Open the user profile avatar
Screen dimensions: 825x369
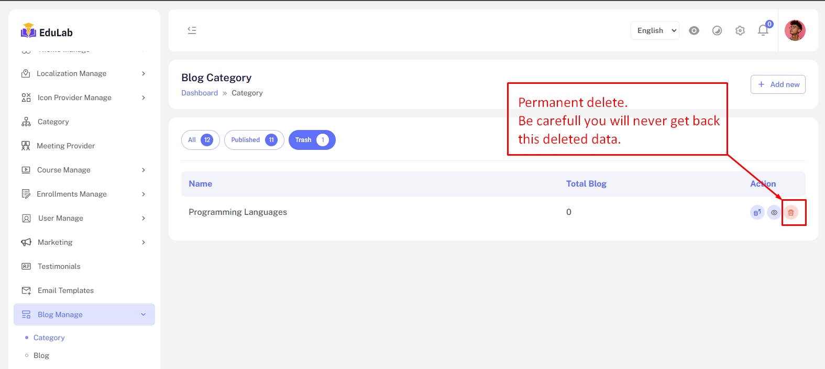pos(795,30)
